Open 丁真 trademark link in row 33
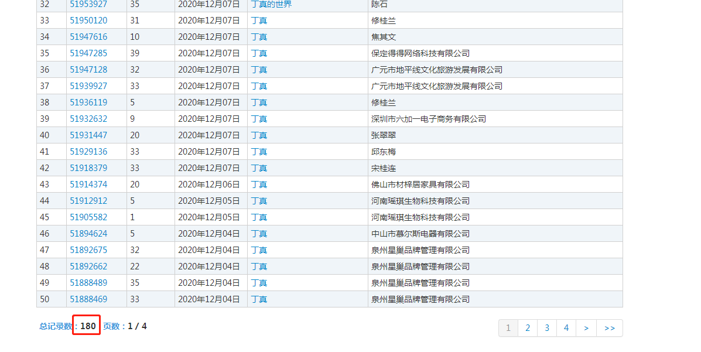701x352 pixels. [x=259, y=20]
